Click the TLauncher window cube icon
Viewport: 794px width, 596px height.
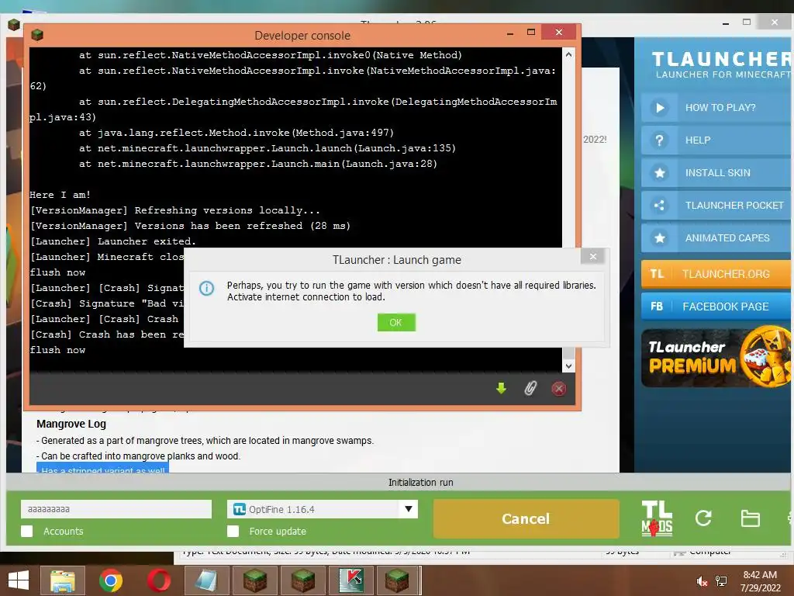pyautogui.click(x=14, y=24)
